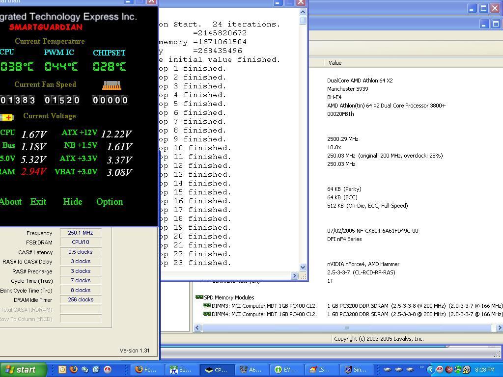Click Exit in SmartGuardian
Image resolution: width=503 pixels, height=377 pixels.
pyautogui.click(x=38, y=202)
